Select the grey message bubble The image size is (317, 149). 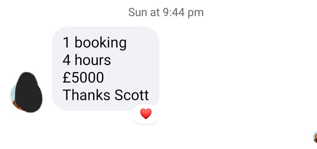point(106,69)
